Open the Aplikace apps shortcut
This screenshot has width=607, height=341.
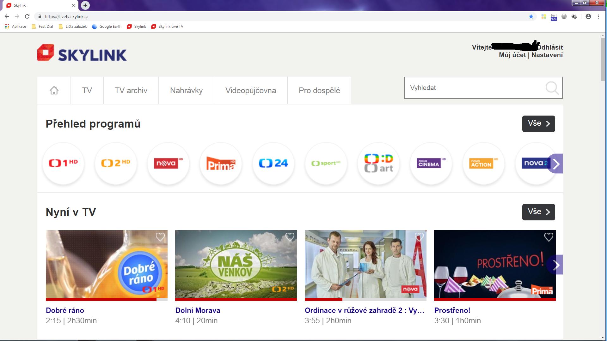point(15,27)
